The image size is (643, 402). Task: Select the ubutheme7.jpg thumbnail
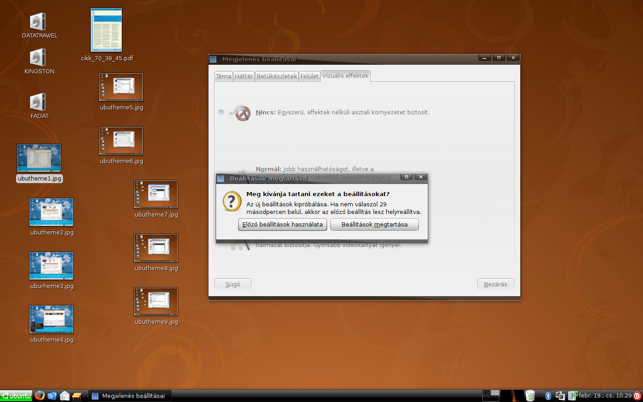(156, 194)
